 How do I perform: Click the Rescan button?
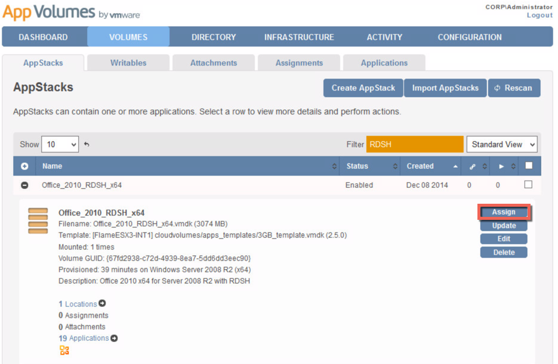point(514,88)
